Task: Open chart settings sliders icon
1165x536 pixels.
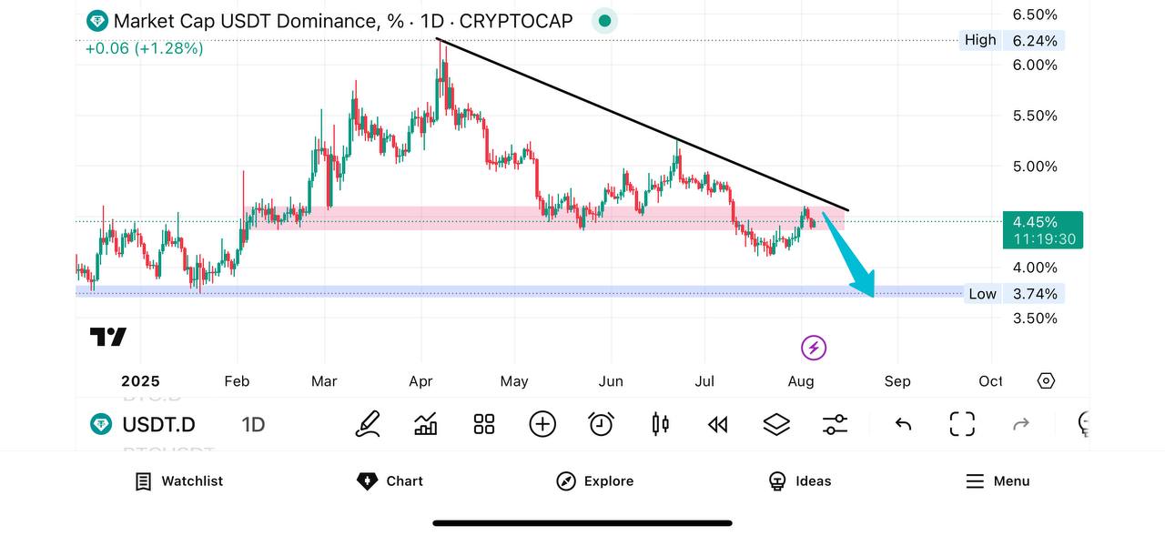Action: coord(835,424)
